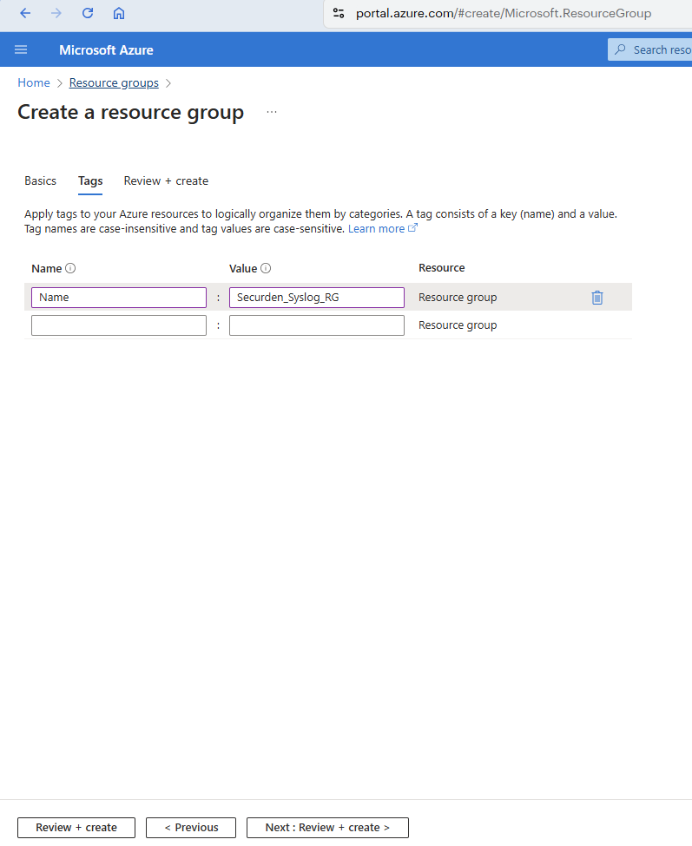The width and height of the screenshot is (692, 846).
Task: Click the Resource column header
Action: coord(442,267)
